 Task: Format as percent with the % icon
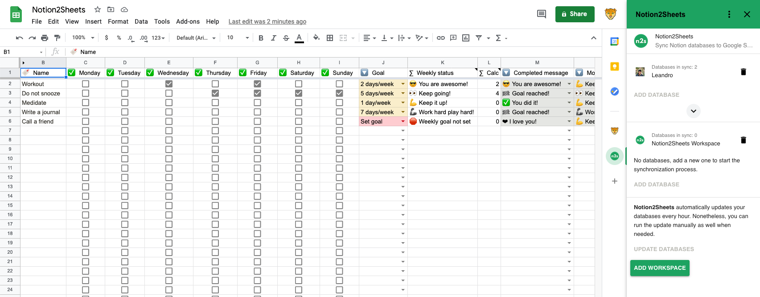pos(119,38)
